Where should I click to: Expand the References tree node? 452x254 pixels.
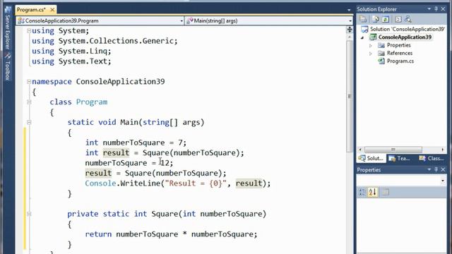[371, 54]
